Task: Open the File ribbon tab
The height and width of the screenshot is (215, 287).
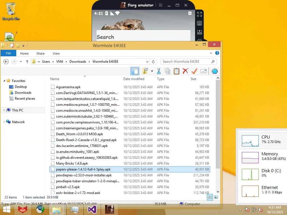Action: click(8, 53)
